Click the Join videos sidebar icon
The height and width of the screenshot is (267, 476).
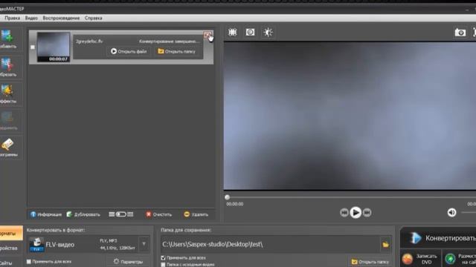[7, 120]
